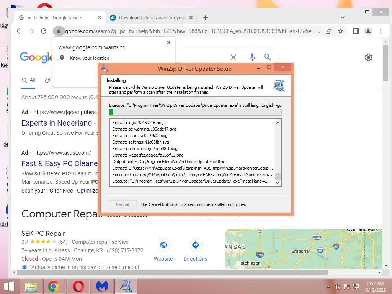The image size is (392, 294).
Task: Close the pc fix help tab
Action: (100, 18)
